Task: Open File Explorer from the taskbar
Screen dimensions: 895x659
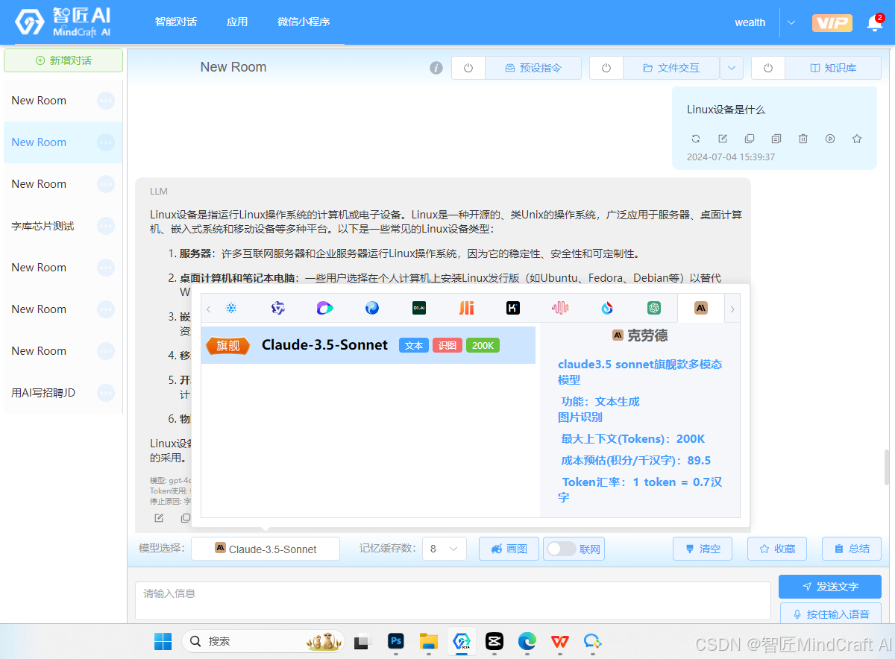Action: pyautogui.click(x=428, y=641)
